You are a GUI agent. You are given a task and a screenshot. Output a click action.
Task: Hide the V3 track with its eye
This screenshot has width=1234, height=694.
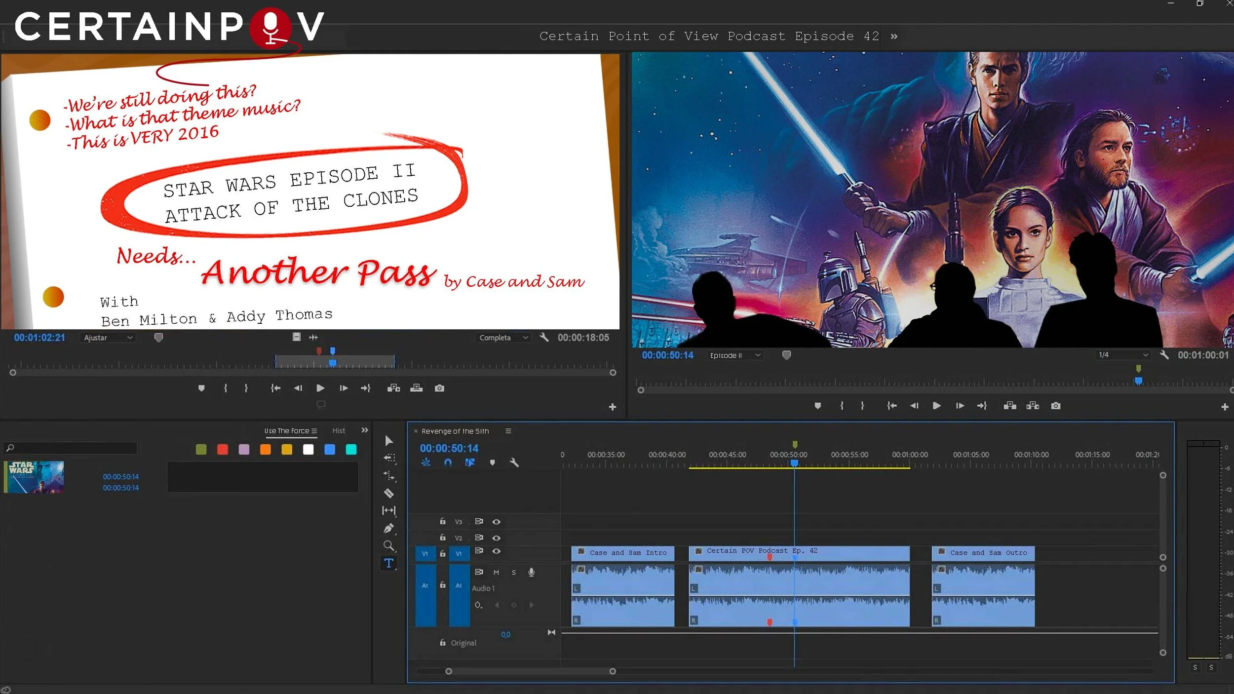[497, 522]
